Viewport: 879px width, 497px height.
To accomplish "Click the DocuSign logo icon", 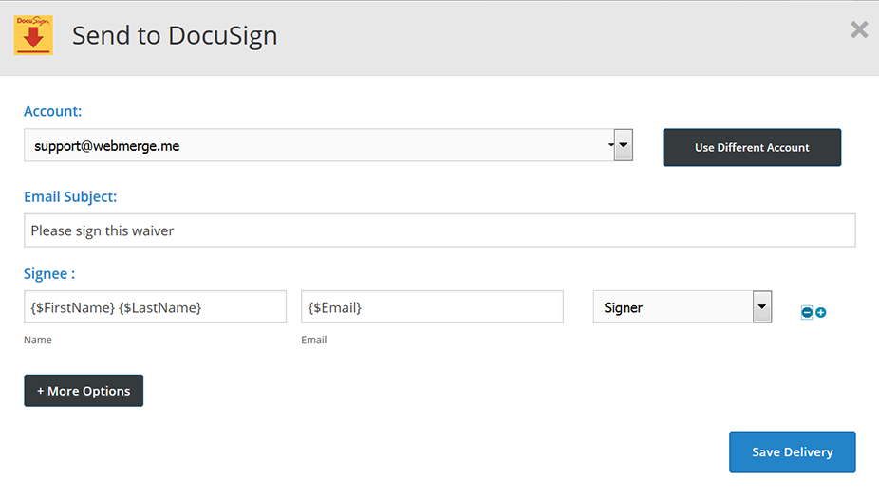I will click(x=33, y=36).
